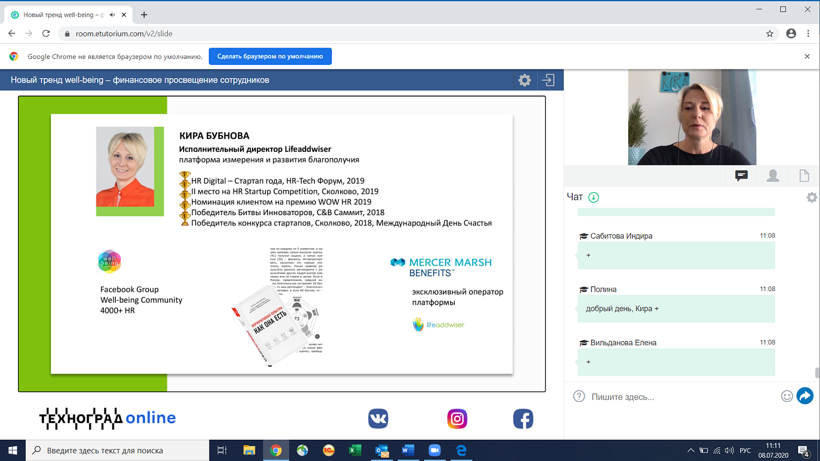Click the presentation slide area
The height and width of the screenshot is (461, 820).
[x=282, y=244]
